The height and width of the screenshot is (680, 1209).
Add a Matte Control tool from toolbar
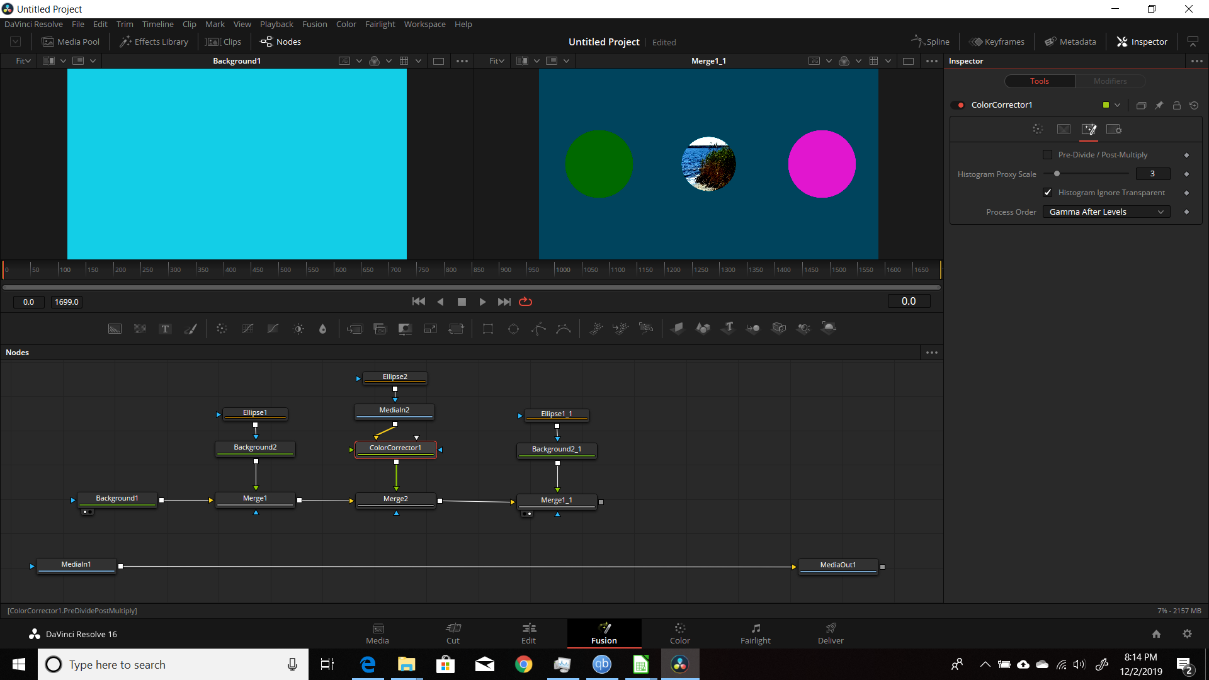405,329
